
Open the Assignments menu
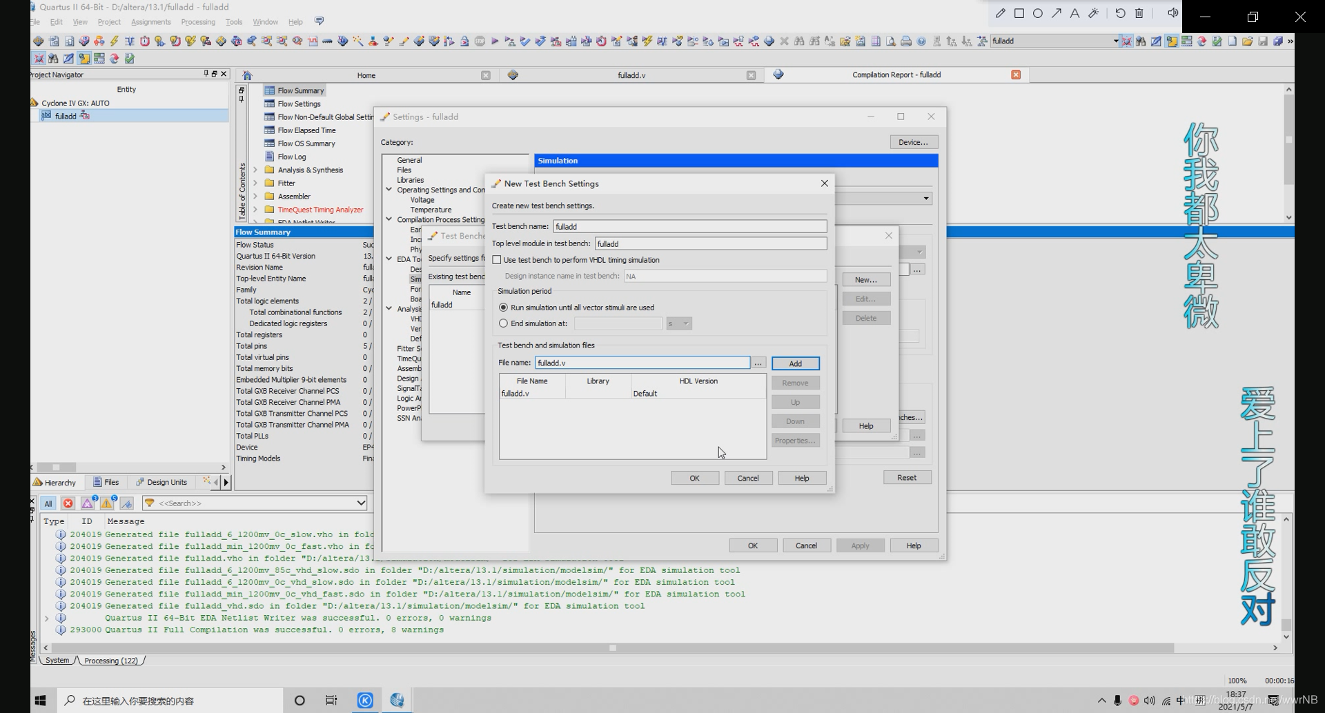pos(150,22)
